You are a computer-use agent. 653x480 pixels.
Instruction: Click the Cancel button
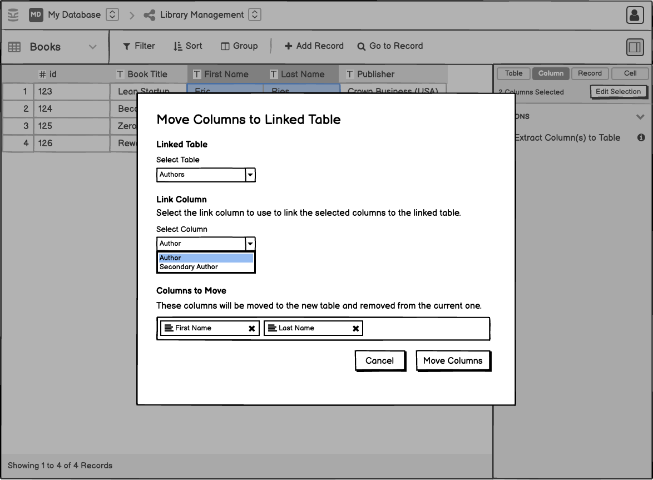click(380, 360)
